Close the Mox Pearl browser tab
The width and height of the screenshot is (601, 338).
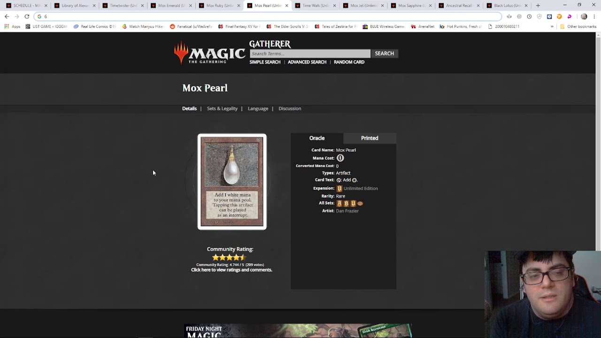(286, 6)
